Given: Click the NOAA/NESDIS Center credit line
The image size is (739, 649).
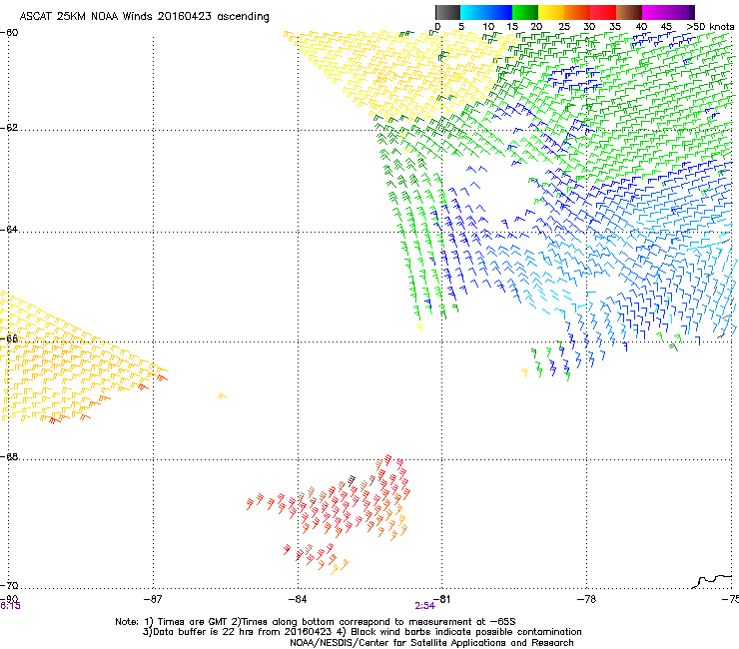Looking at the screenshot, I should click(x=431, y=643).
